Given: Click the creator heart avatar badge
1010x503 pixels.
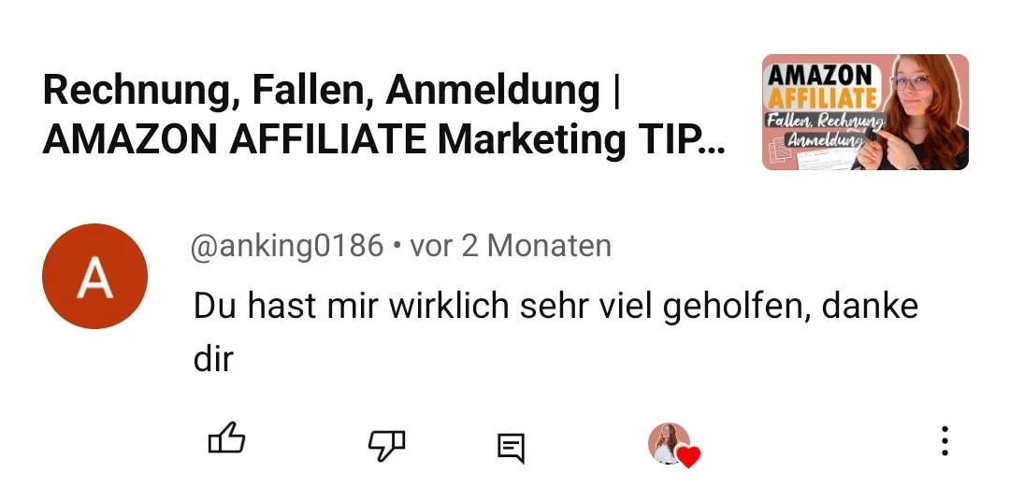Looking at the screenshot, I should point(673,444).
